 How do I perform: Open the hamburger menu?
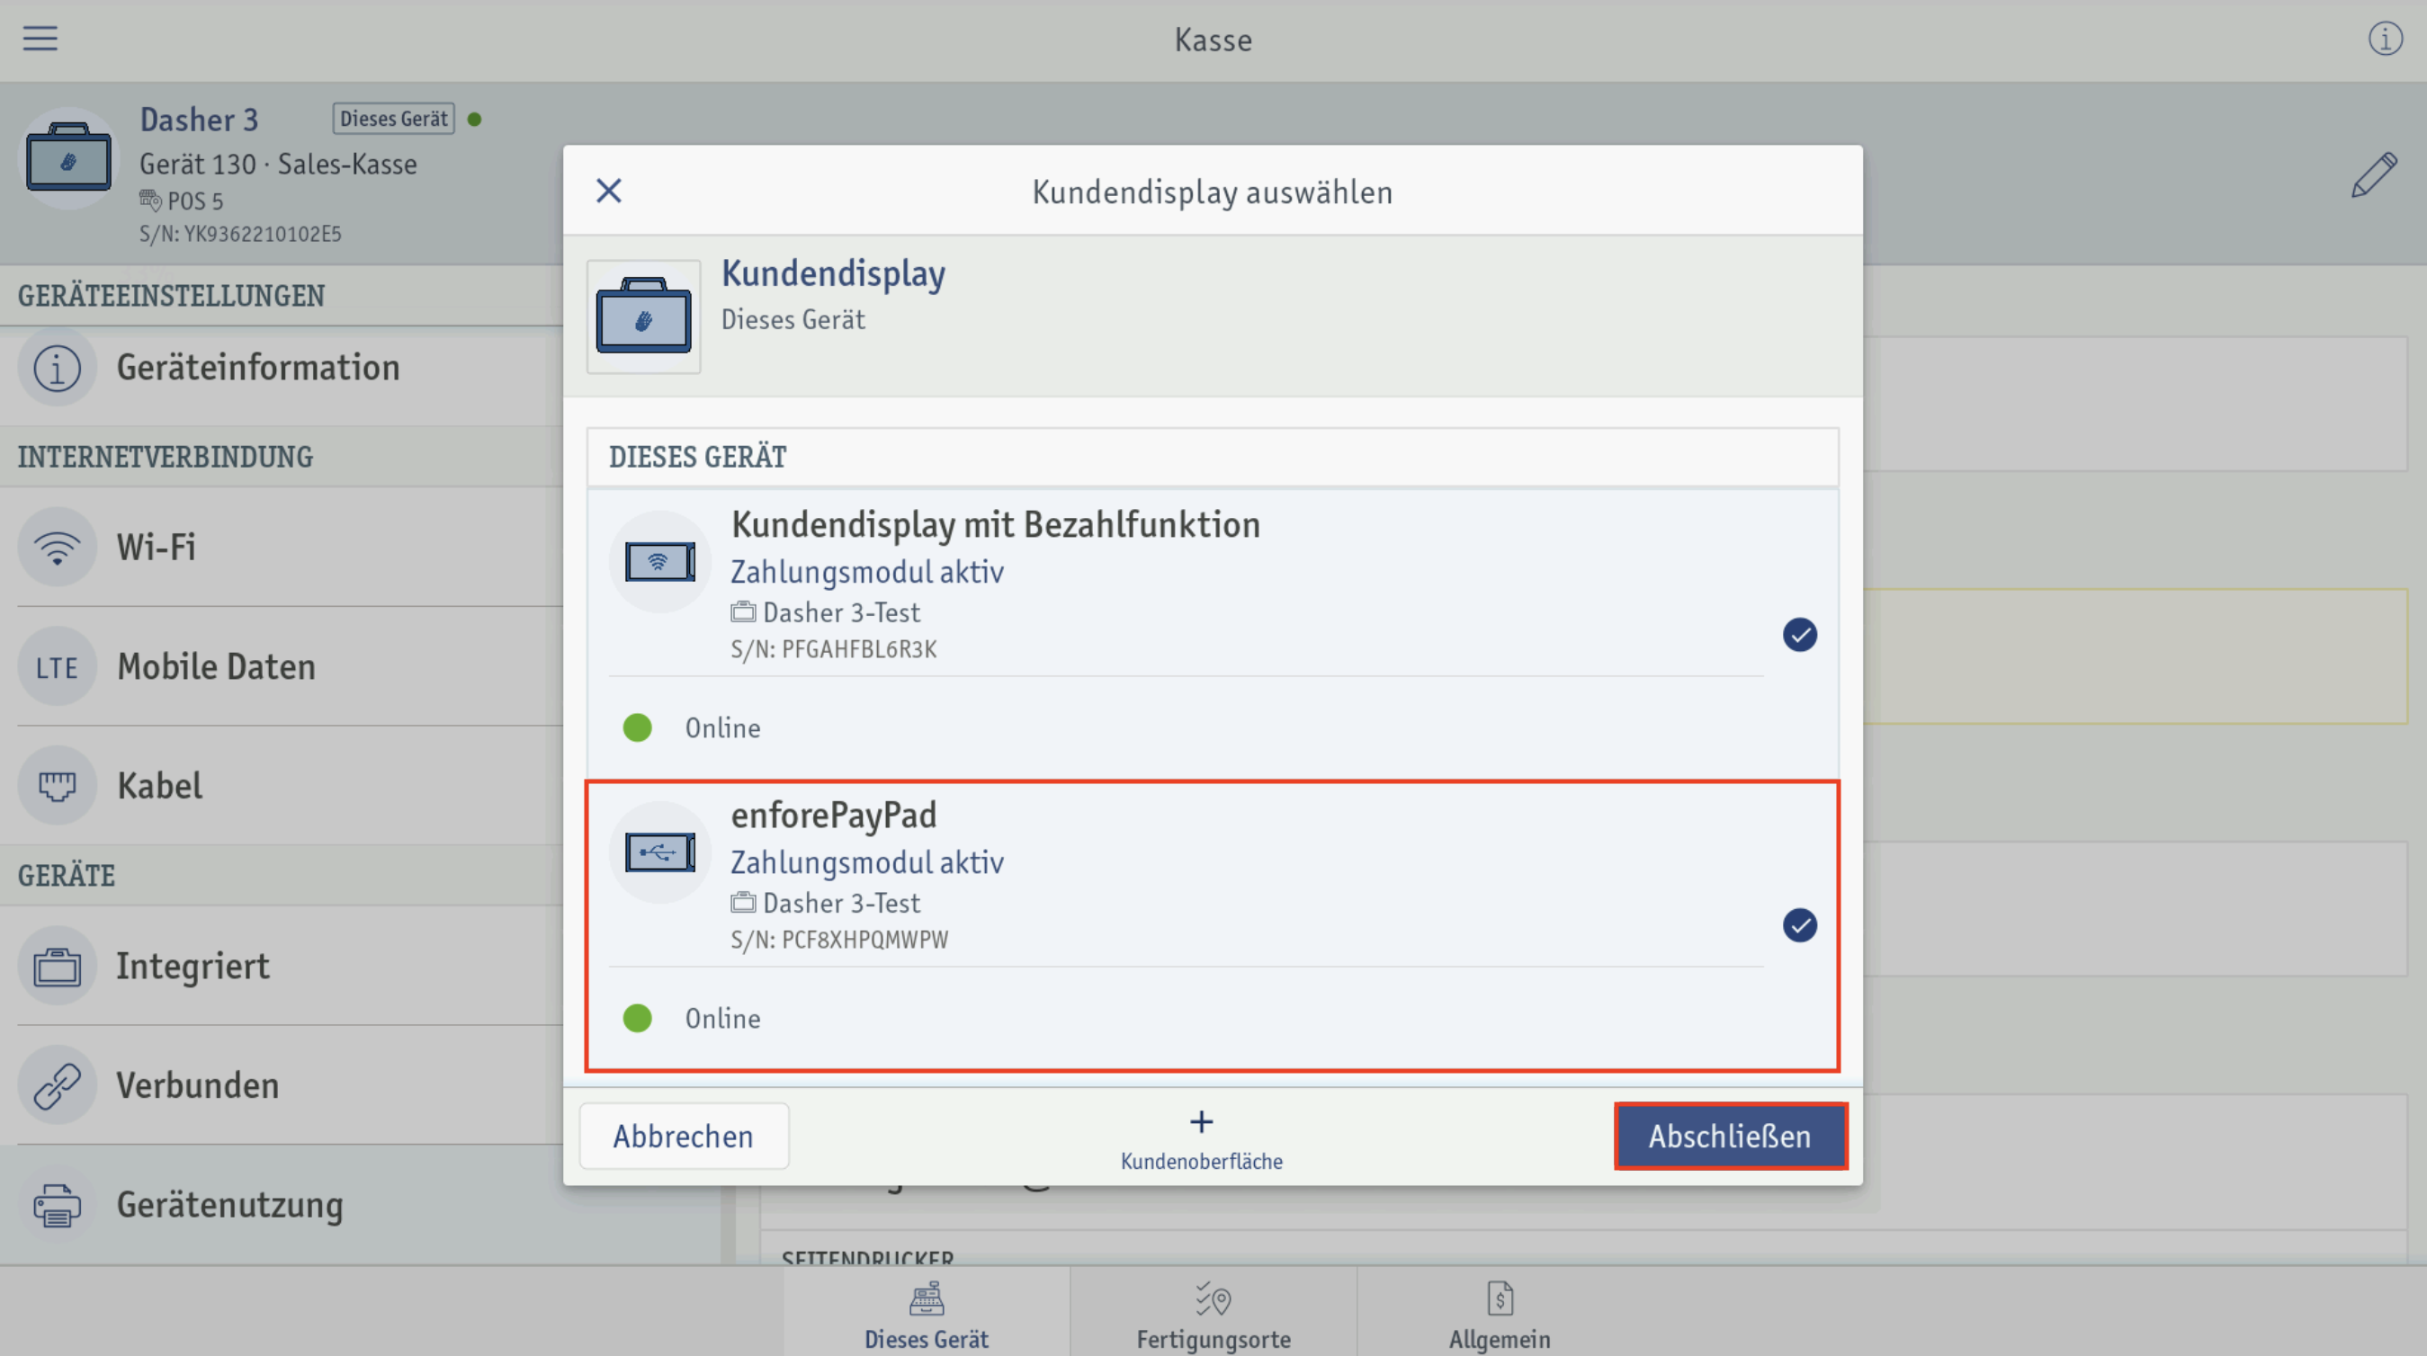coord(40,39)
